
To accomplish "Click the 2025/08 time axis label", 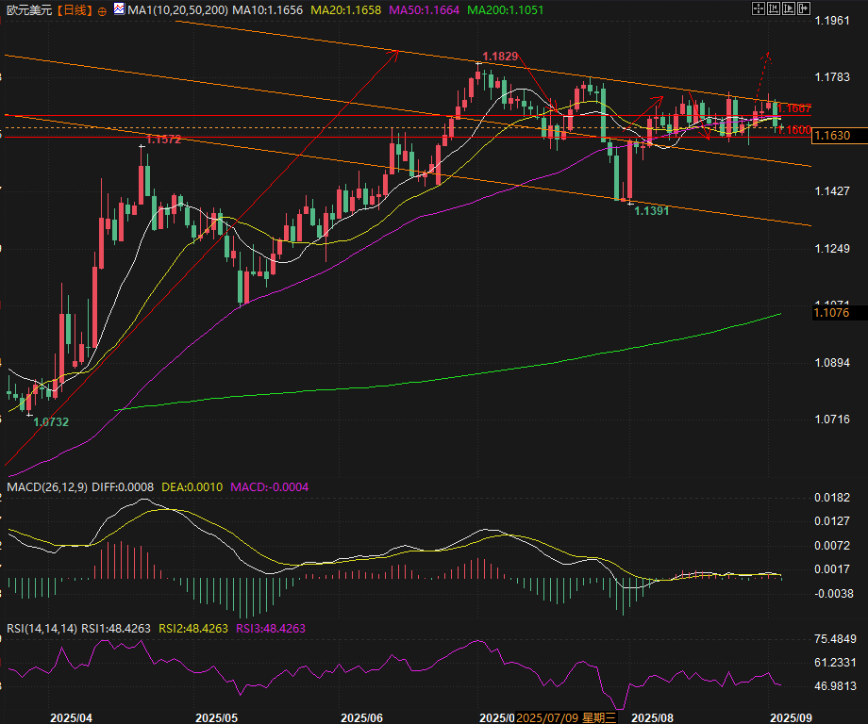I will coord(652,718).
